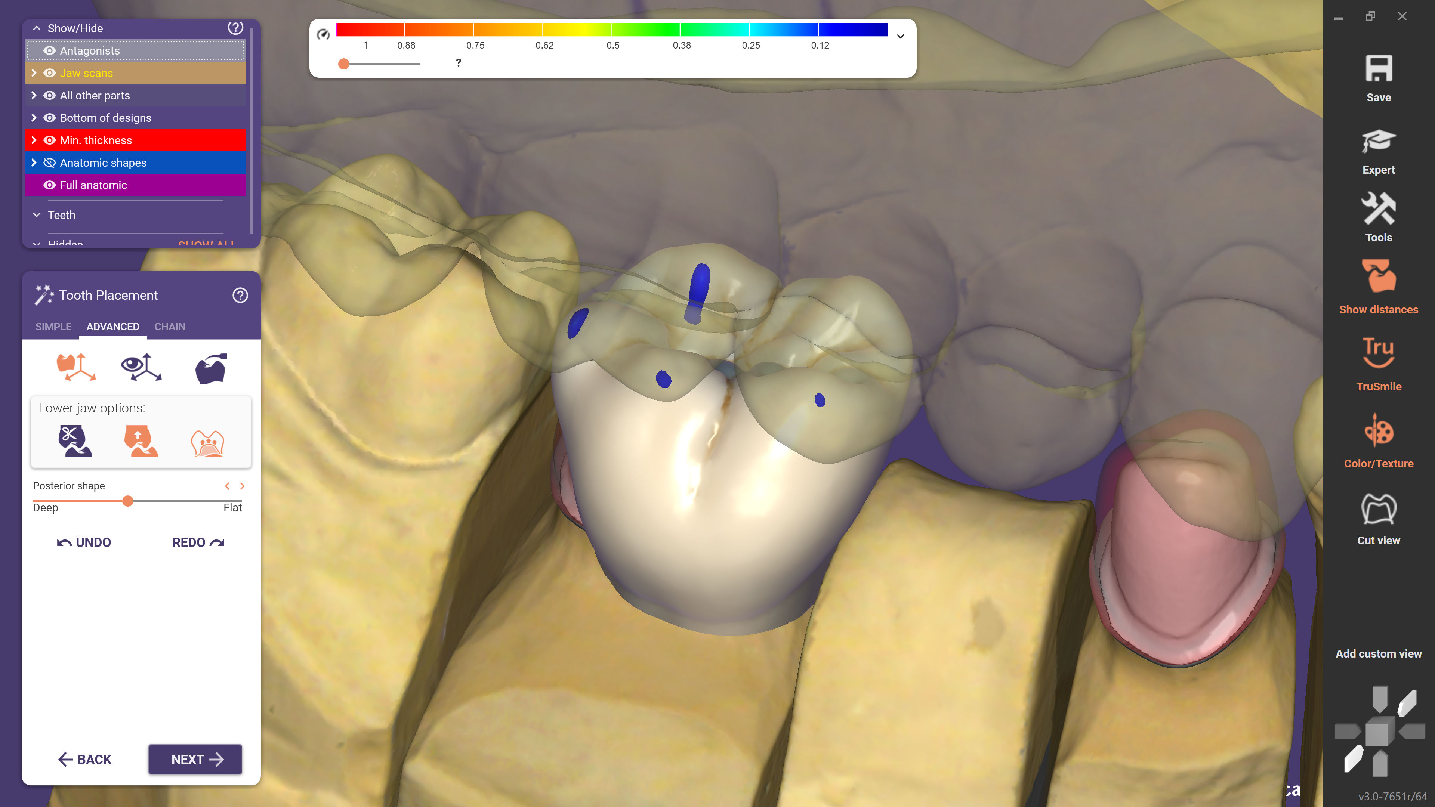
Task: Collapse the Teeth section
Action: click(37, 215)
